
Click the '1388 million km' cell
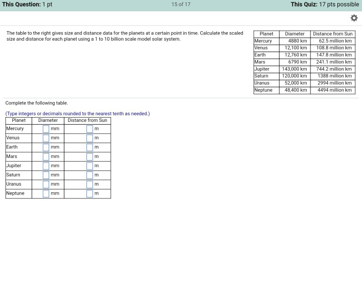333,76
